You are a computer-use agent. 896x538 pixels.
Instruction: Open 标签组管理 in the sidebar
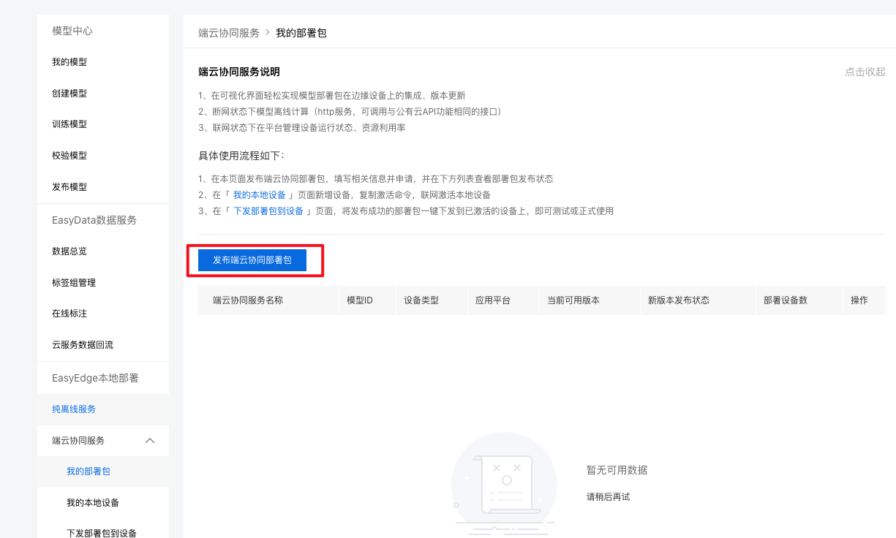pyautogui.click(x=74, y=283)
